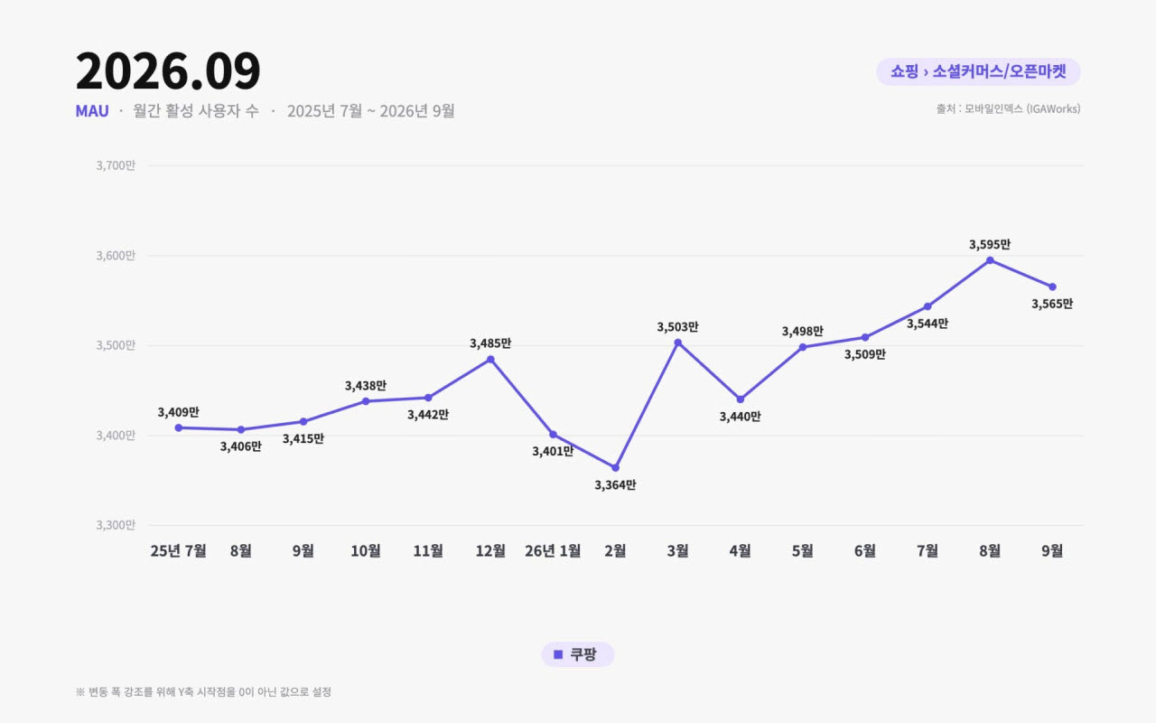Click the 쇼핑 › 소셜커머스/오픈마켓 category pill
The width and height of the screenshot is (1156, 723).
(x=978, y=71)
